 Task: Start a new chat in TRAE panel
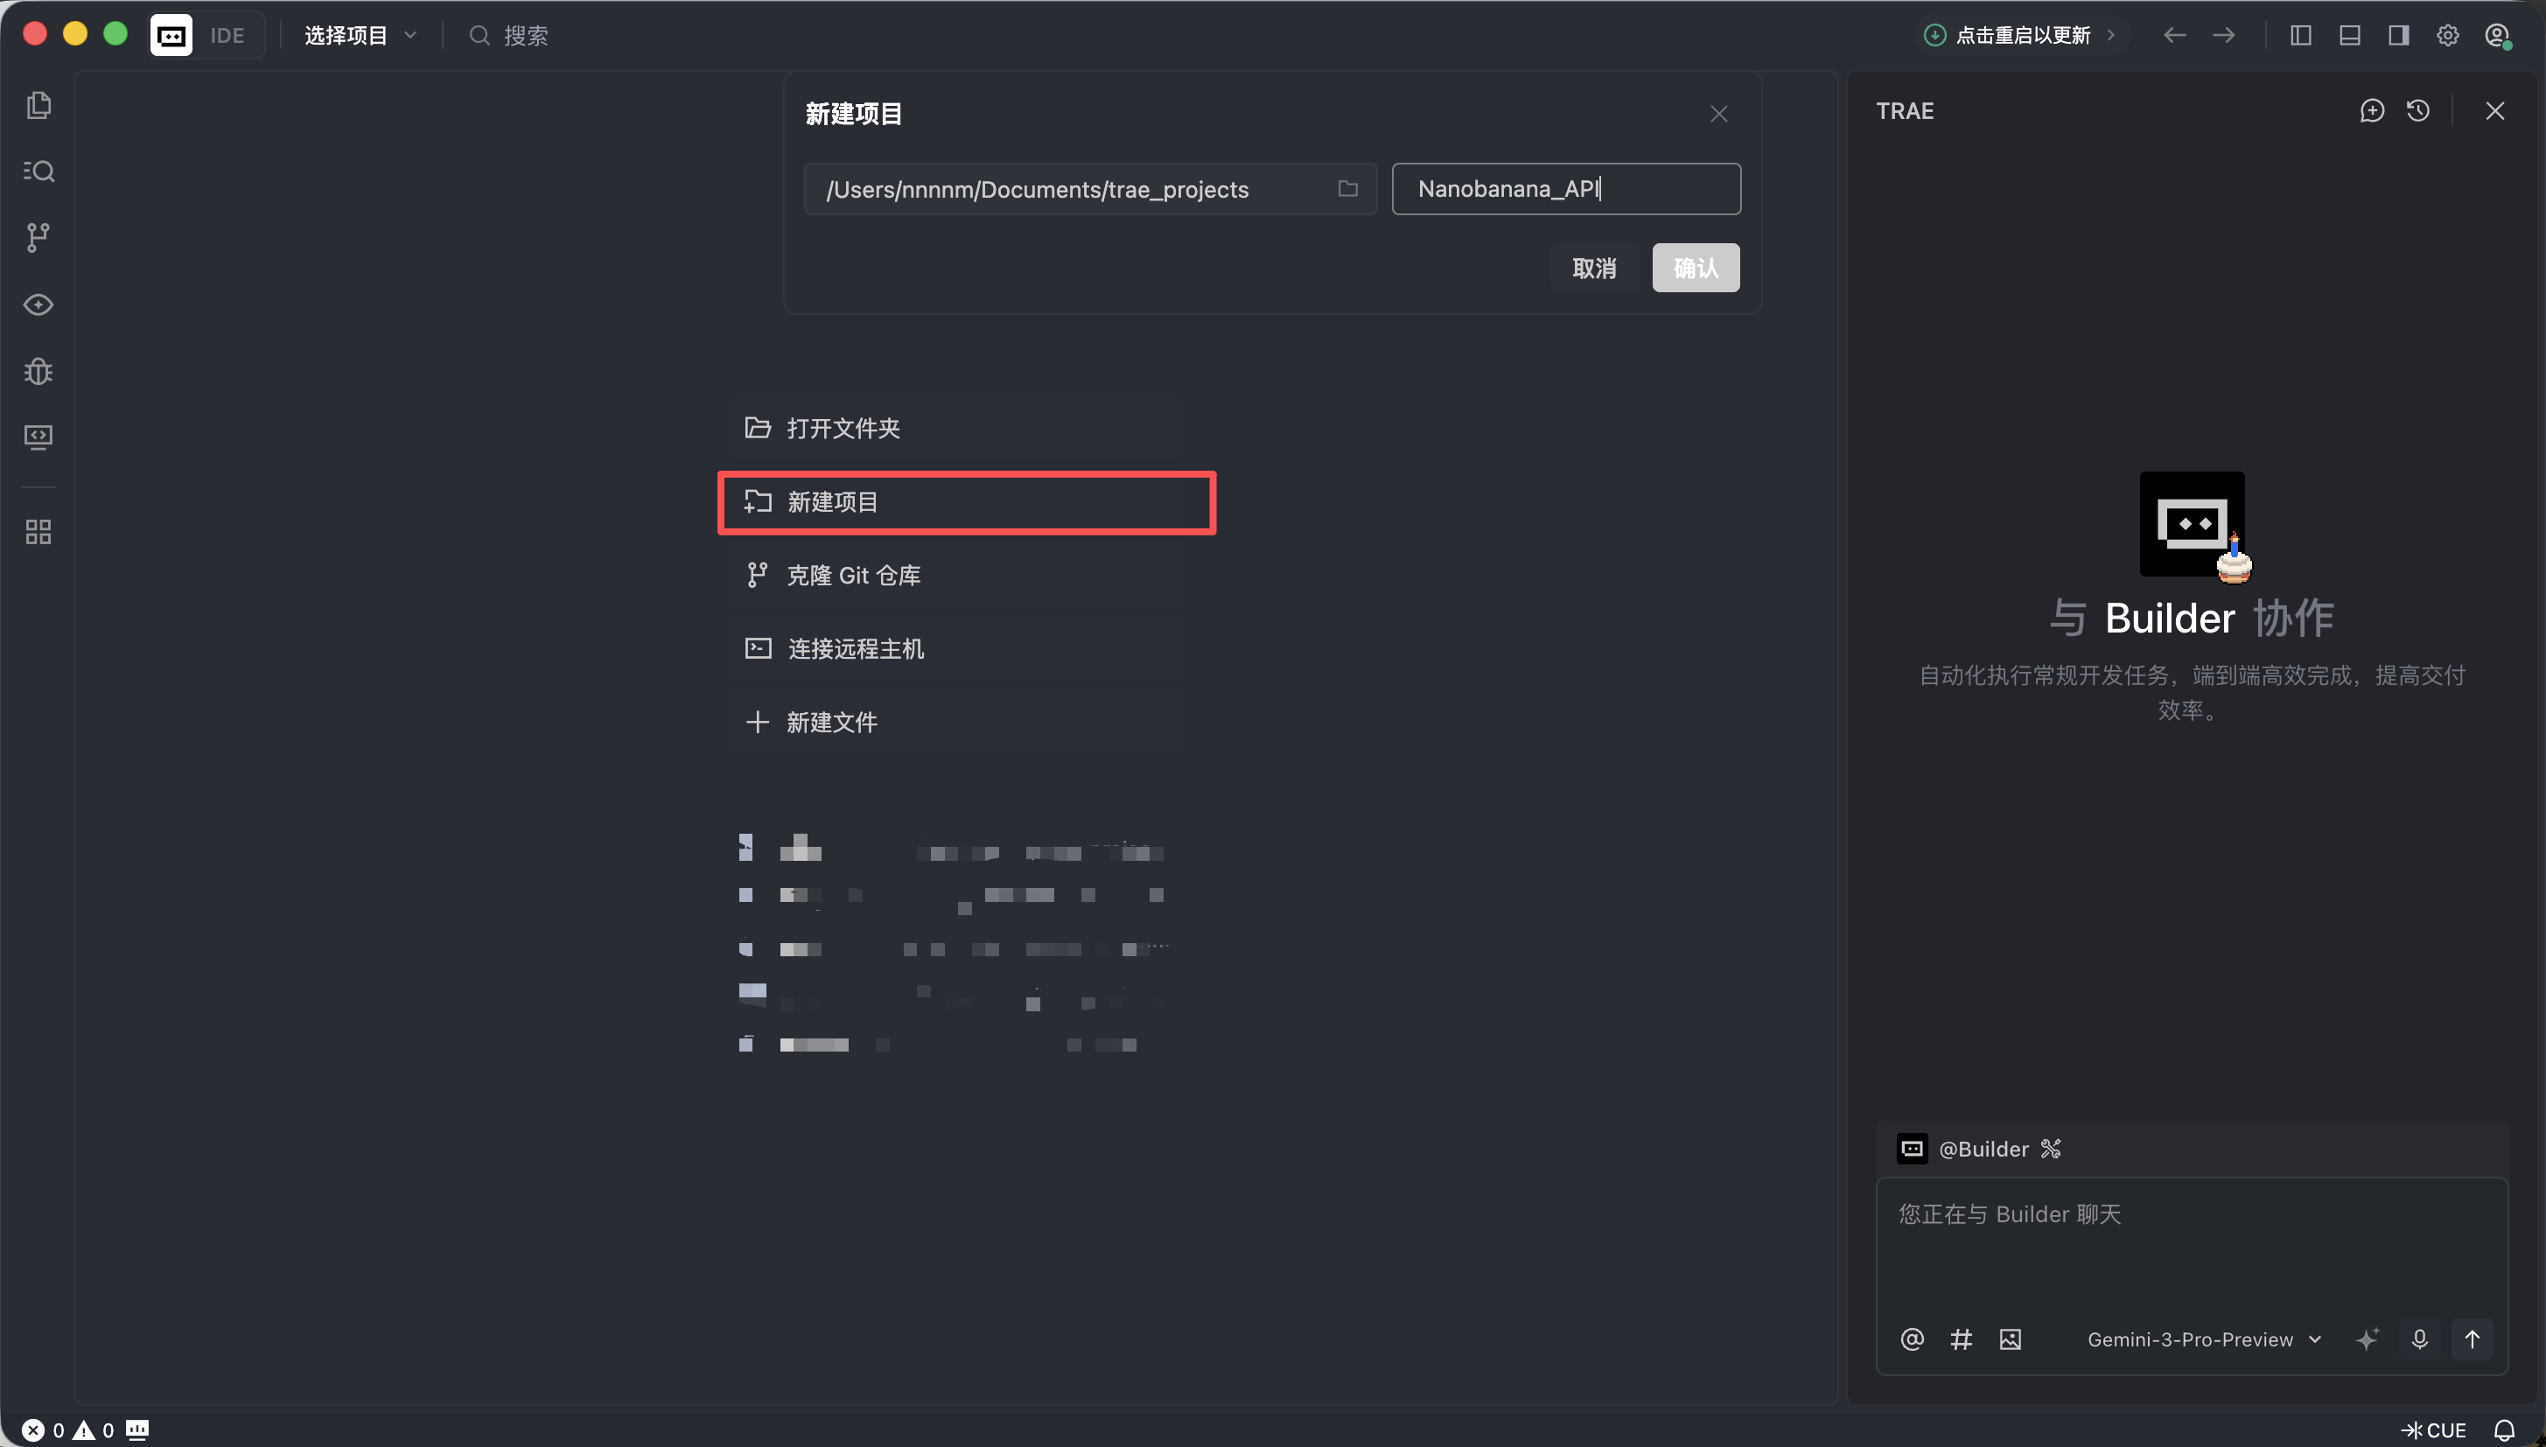click(x=2371, y=110)
